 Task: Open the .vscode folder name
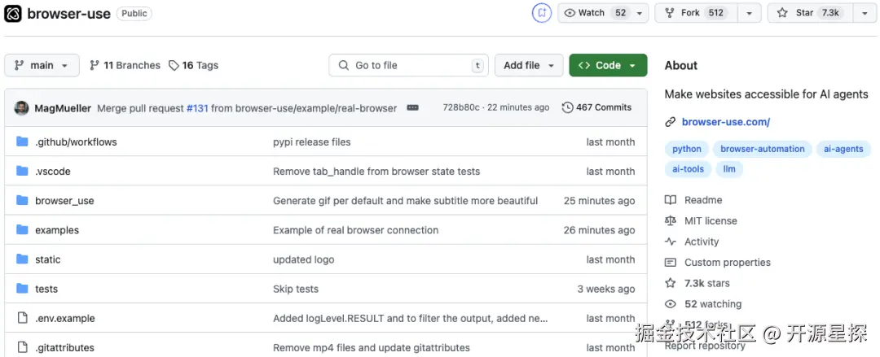[x=53, y=172]
